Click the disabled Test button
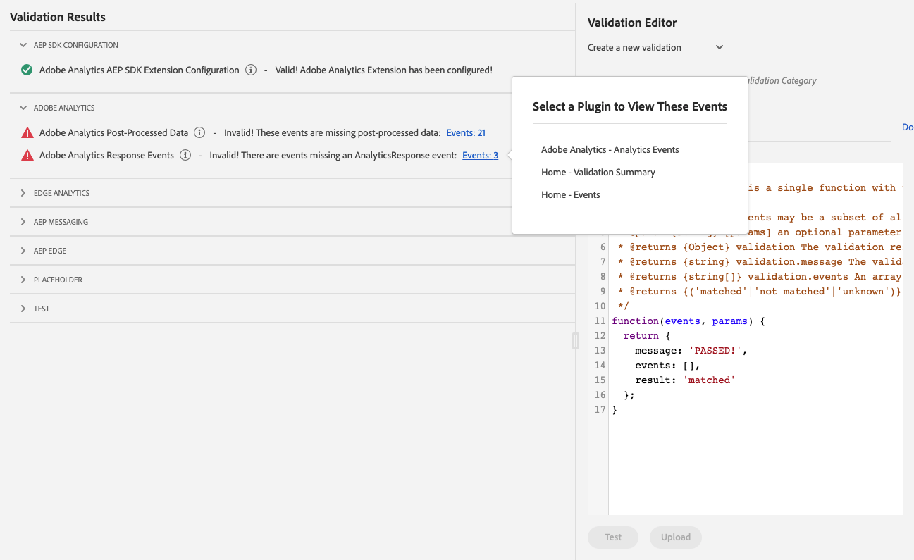Screen dimensions: 914x560 (x=613, y=537)
